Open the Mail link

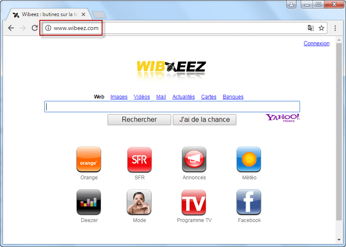[161, 97]
